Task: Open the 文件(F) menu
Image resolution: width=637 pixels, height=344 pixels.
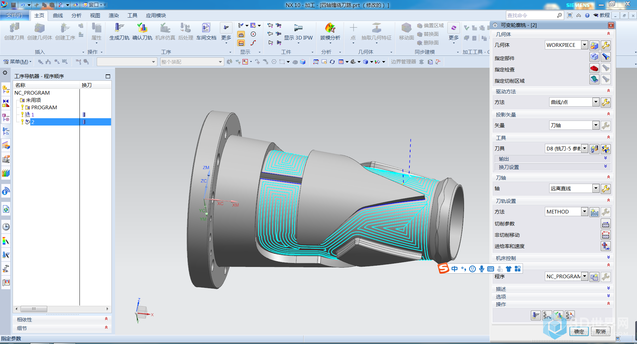Action: (14, 15)
